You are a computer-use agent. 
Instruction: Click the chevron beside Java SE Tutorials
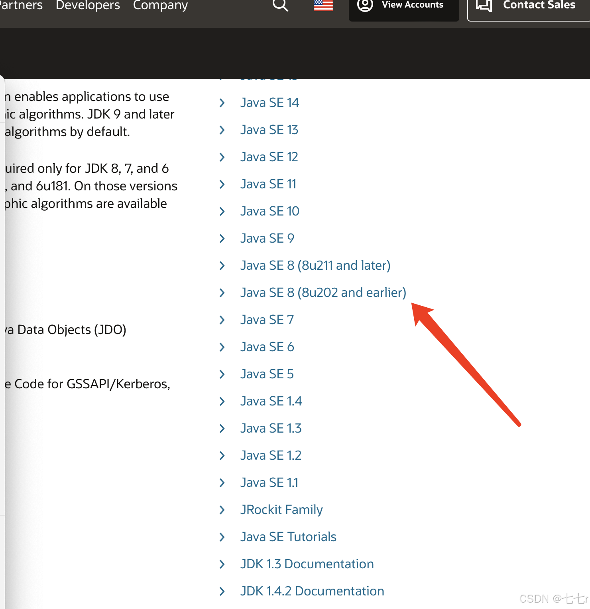click(x=222, y=537)
